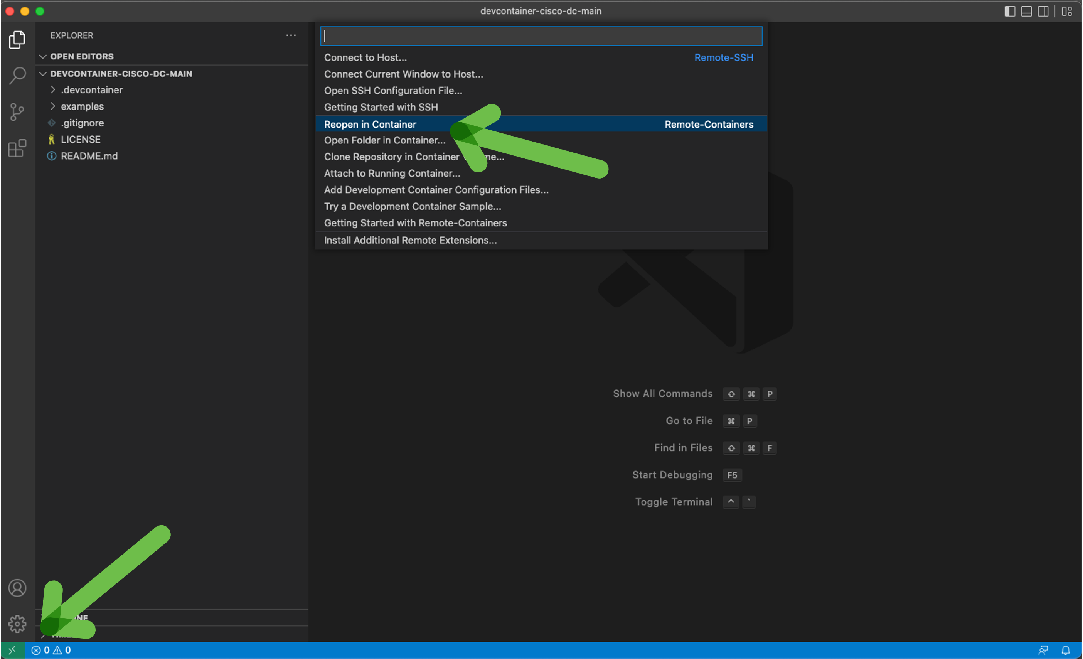1083x659 pixels.
Task: Expand the examples folder
Action: pyautogui.click(x=172, y=106)
